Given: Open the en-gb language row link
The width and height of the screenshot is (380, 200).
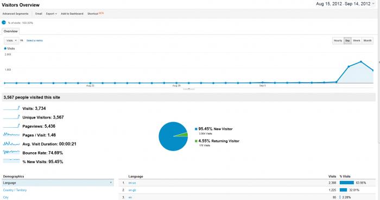Looking at the screenshot, I should point(132,190).
